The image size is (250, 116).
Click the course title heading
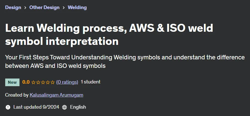(109, 34)
